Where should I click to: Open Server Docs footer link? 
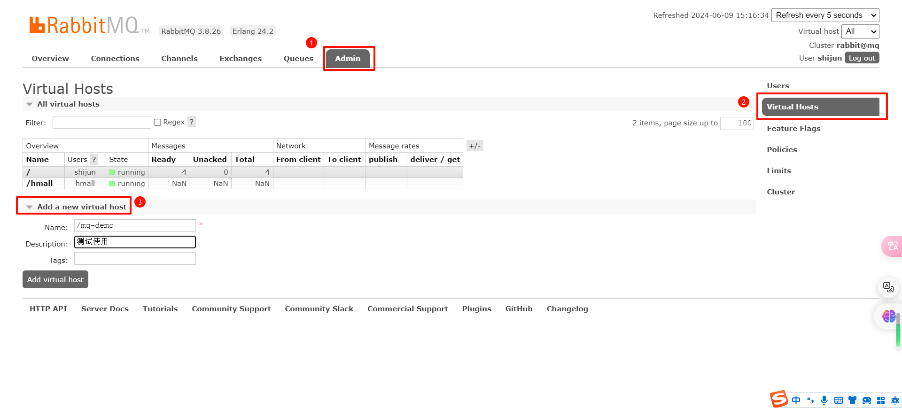(105, 308)
